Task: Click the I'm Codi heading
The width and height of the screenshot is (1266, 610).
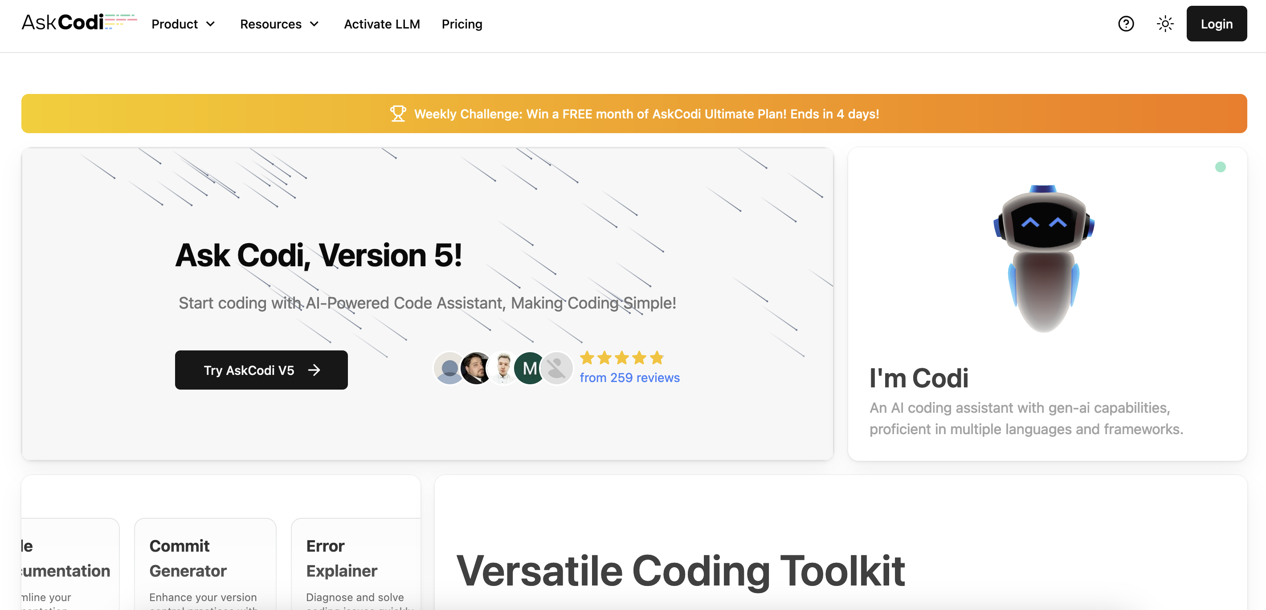Action: click(919, 378)
